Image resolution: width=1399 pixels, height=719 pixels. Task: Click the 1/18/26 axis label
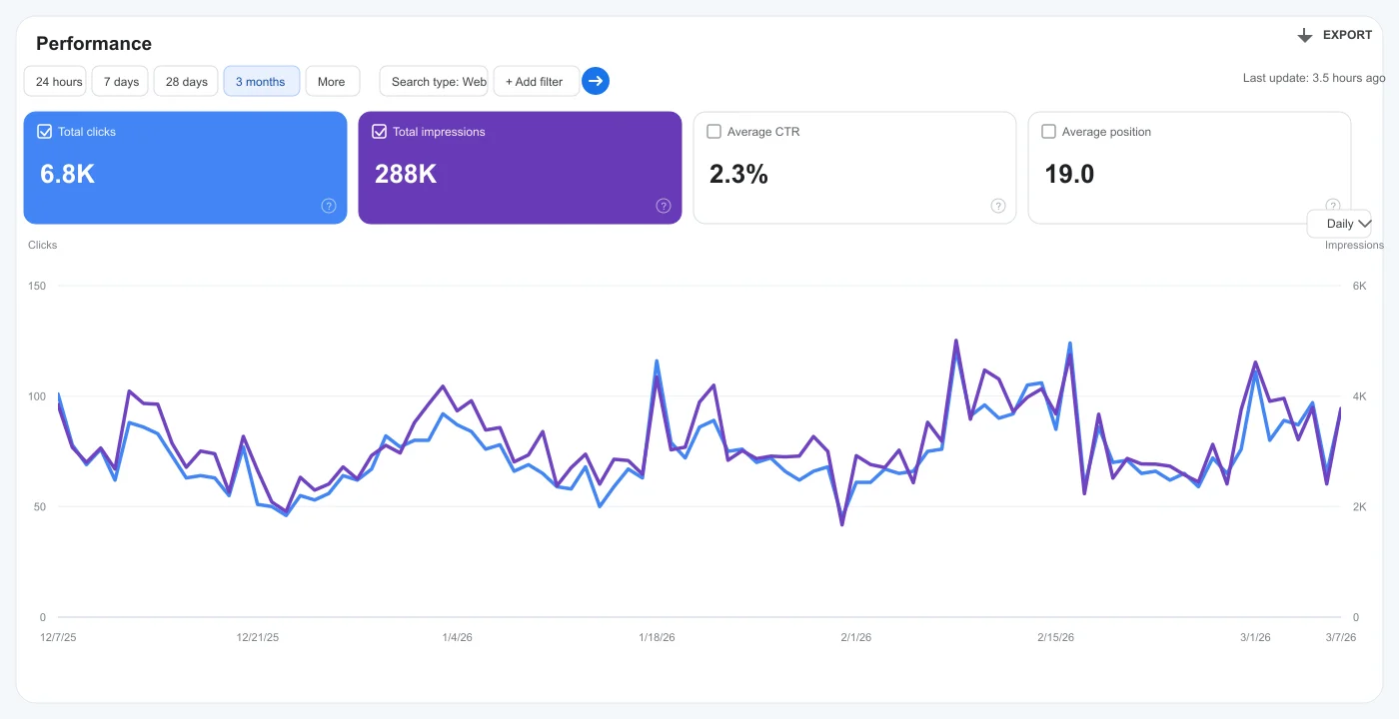[656, 636]
